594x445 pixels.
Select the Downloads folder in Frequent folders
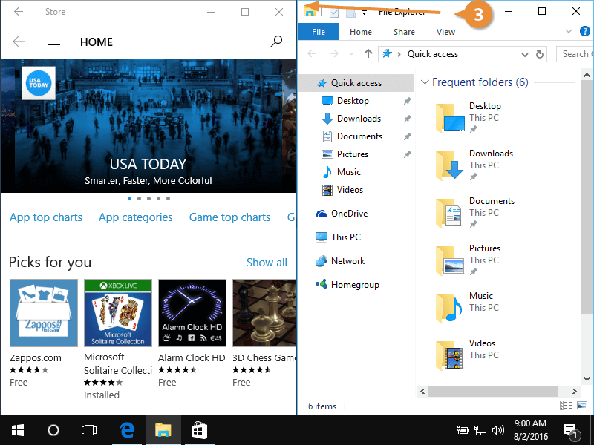pyautogui.click(x=474, y=165)
